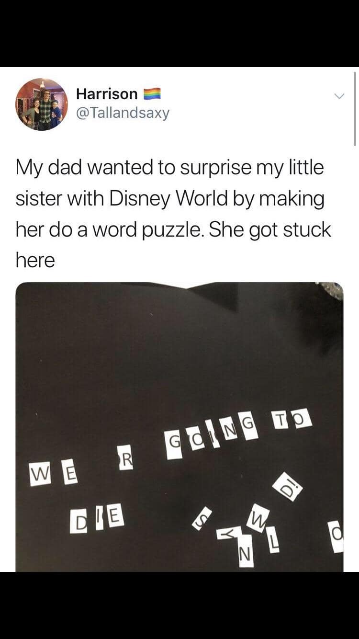The width and height of the screenshot is (359, 639).
Task: Click the display name Harrison
Action: coord(107,93)
